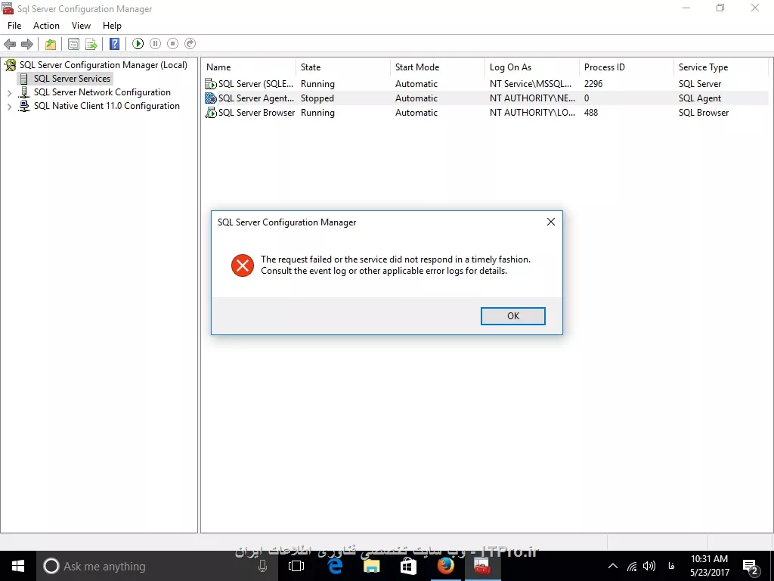774x581 pixels.
Task: Show hidden tray icons chevron
Action: tap(612, 566)
